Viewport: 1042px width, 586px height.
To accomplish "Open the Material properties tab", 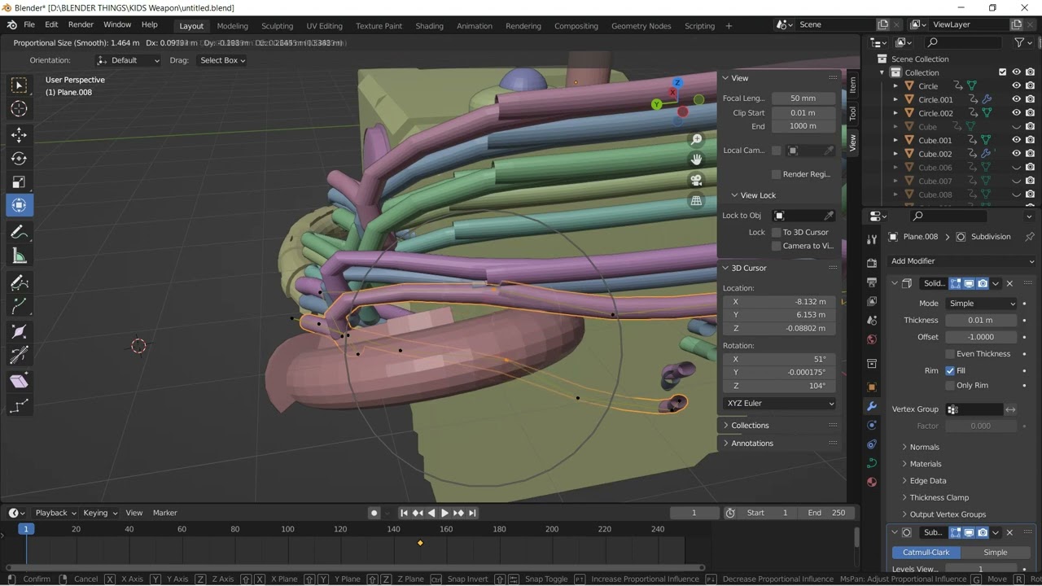I will [872, 482].
